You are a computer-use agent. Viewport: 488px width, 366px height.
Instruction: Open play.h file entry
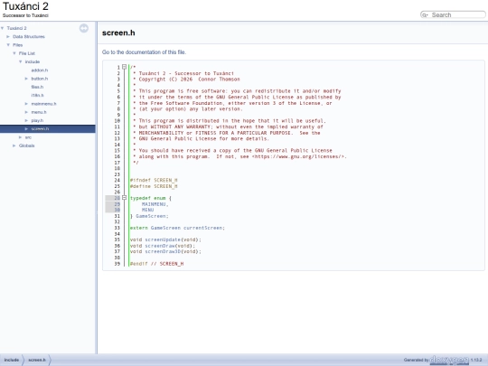coord(37,121)
